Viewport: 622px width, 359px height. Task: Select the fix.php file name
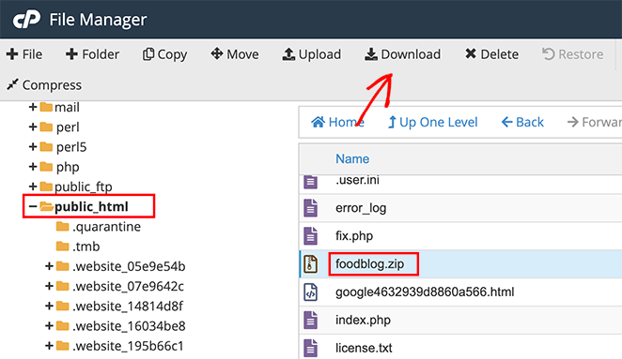click(x=354, y=236)
